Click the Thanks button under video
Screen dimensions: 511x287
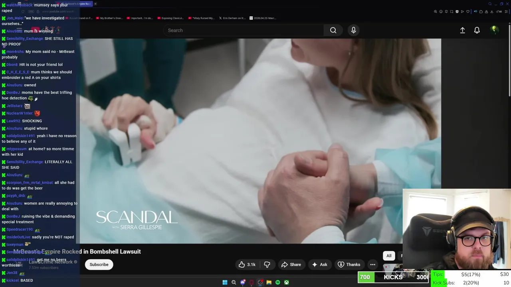(349, 264)
